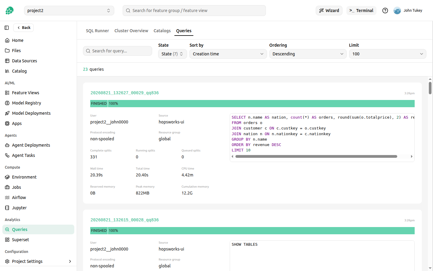
Task: Click the Back button
Action: (x=23, y=28)
